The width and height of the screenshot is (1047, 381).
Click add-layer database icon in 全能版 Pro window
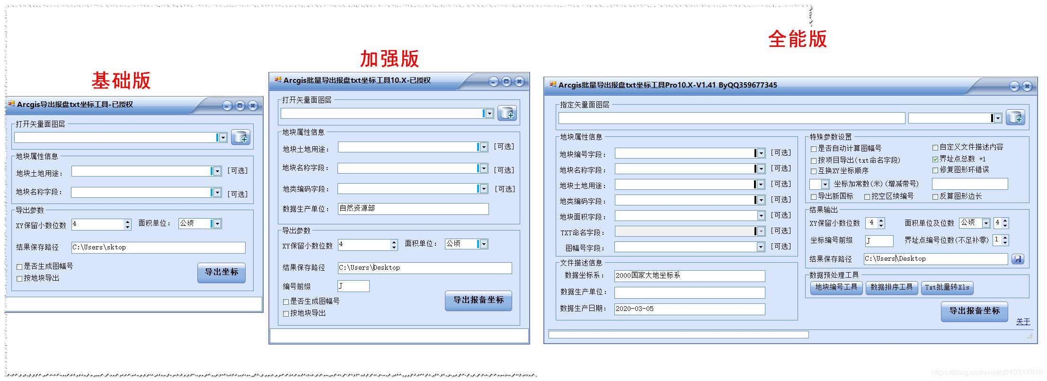tap(1015, 118)
